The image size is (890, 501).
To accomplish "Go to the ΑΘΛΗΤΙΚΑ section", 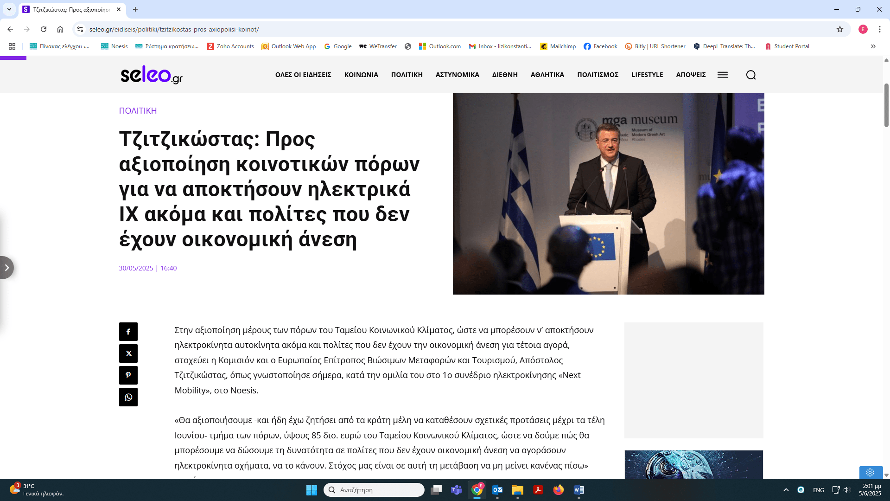I will tap(547, 75).
